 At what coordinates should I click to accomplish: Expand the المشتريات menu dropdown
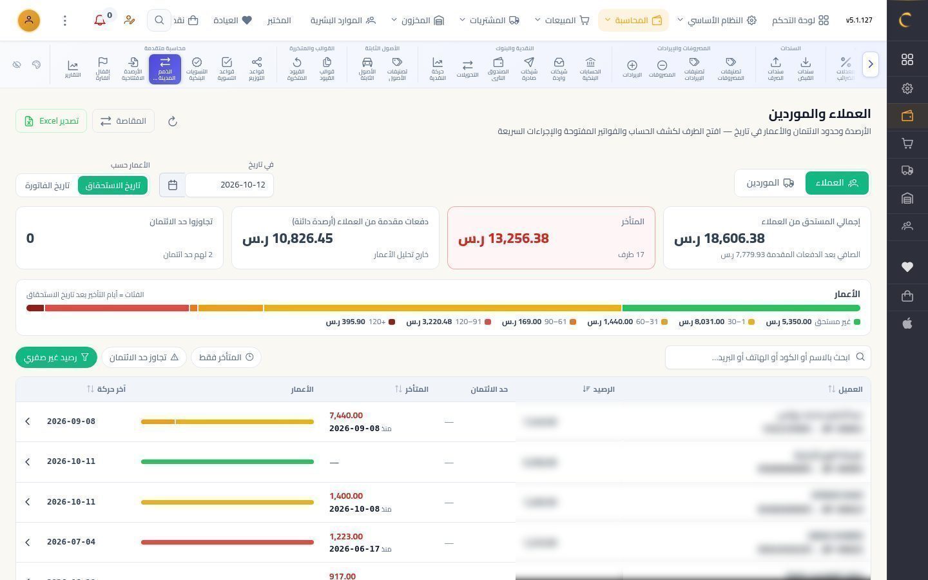(x=489, y=21)
